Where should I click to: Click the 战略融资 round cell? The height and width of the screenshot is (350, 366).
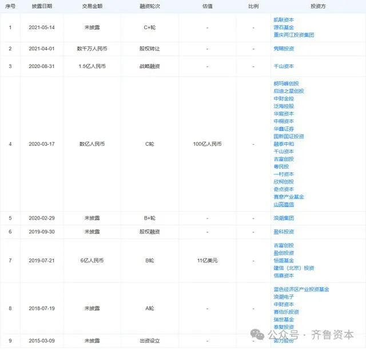(150, 66)
